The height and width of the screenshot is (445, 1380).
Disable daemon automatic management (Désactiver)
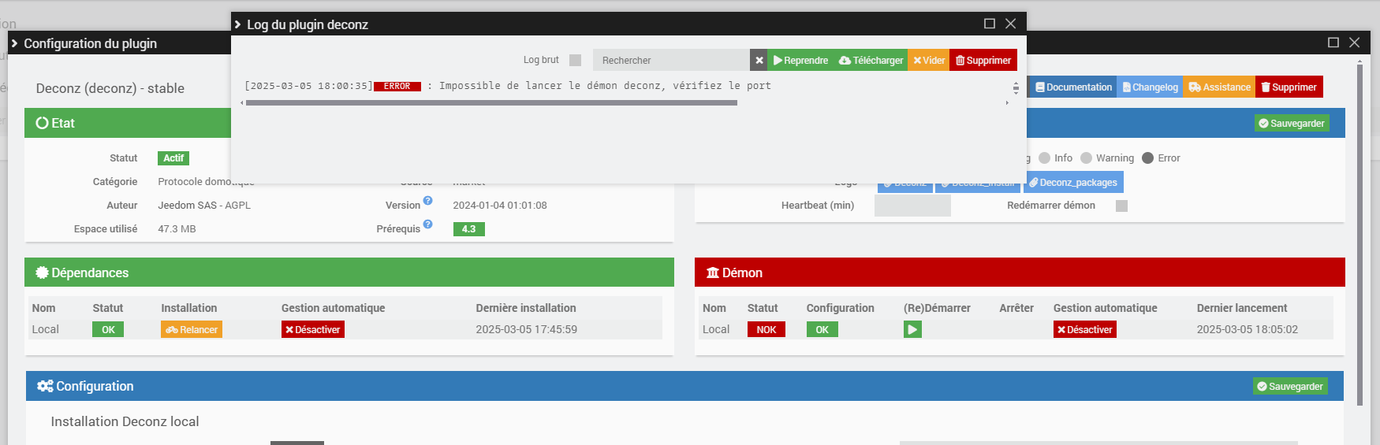(1085, 329)
